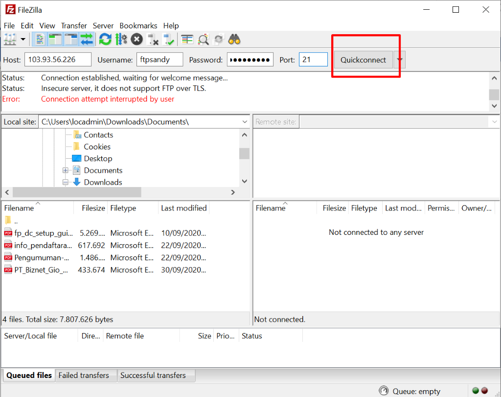The image size is (501, 397).
Task: Open the Edit menu
Action: [x=27, y=25]
